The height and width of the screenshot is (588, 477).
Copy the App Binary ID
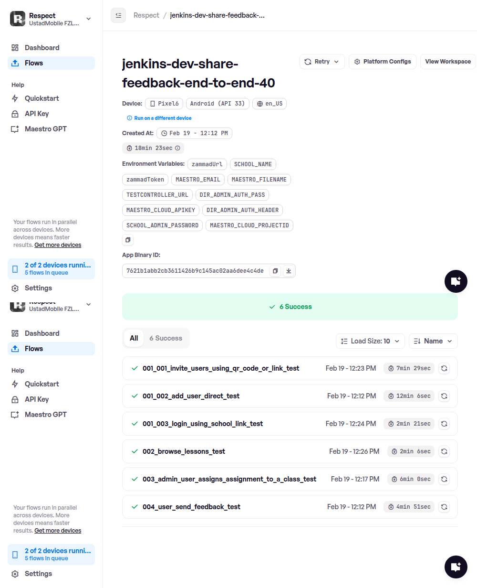[x=275, y=271]
